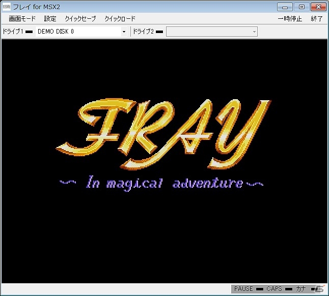
Task: Open the 画面モード menu
Action: click(22, 19)
